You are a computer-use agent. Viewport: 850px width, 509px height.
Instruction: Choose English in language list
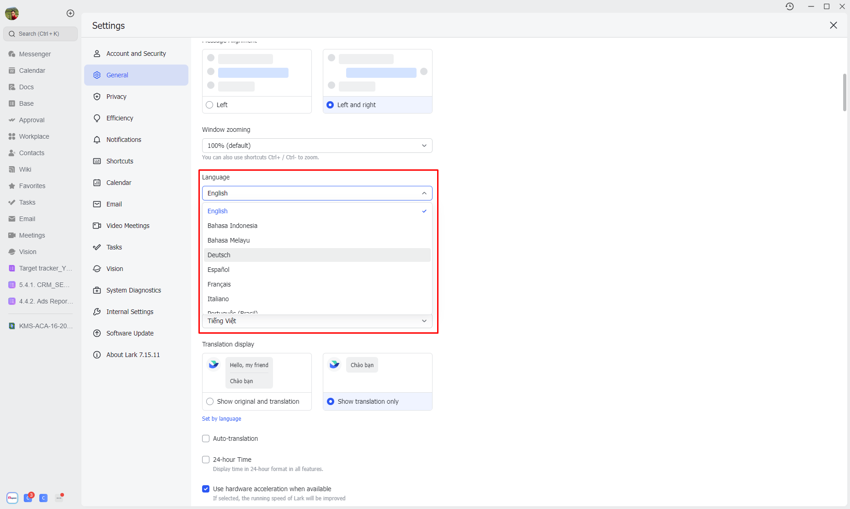pos(317,211)
